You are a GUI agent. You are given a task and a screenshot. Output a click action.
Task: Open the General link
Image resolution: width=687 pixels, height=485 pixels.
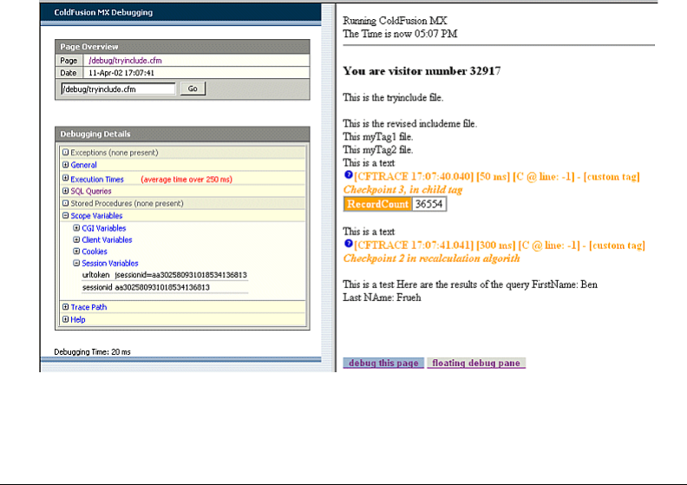coord(83,165)
